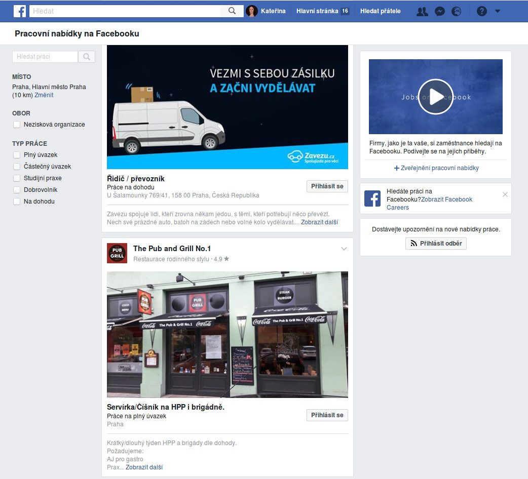This screenshot has width=528, height=479.
Task: Open Servírka/Číšník na HPP job title
Action: [166, 407]
